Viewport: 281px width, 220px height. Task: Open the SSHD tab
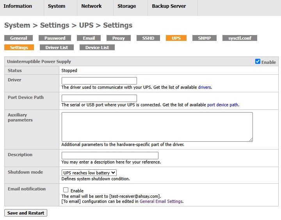[148, 38]
